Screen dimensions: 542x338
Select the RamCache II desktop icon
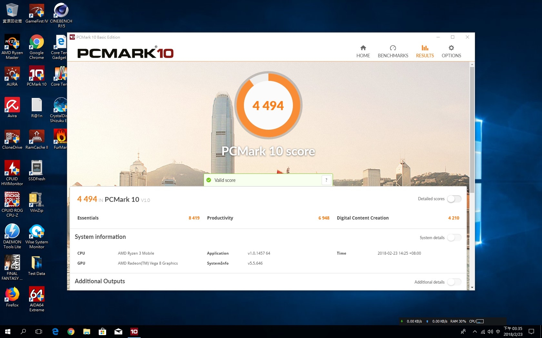[x=36, y=139]
